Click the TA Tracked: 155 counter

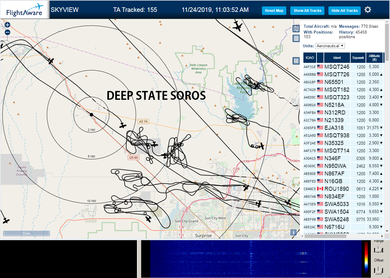(x=135, y=10)
